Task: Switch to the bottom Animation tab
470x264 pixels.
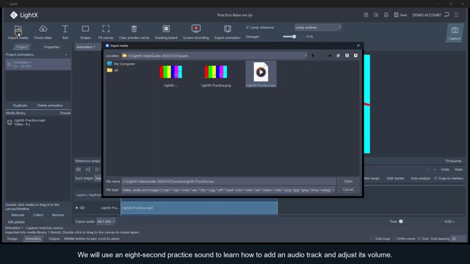Action: pos(33,238)
